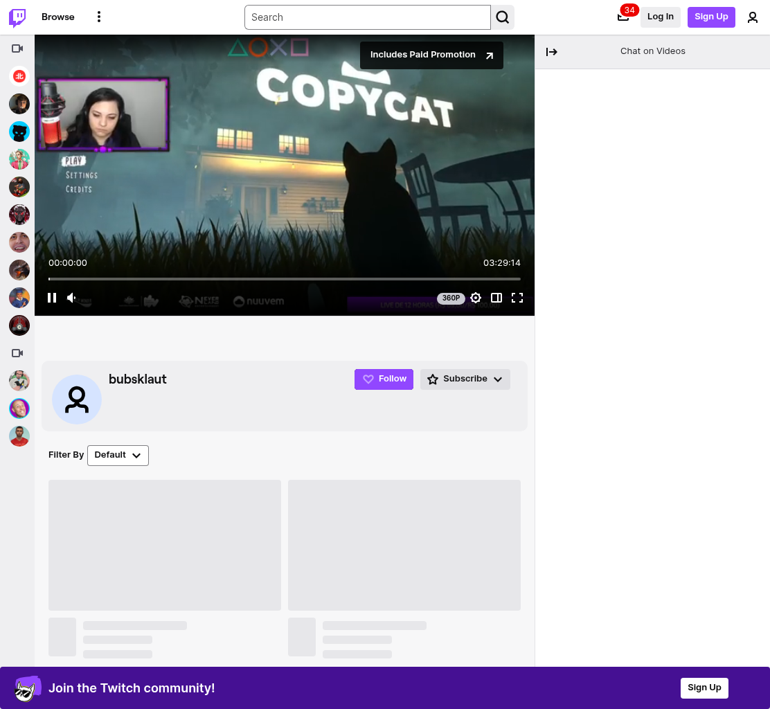Open the red-logo channel in sidebar
Viewport: 770px width, 709px height.
[x=19, y=76]
